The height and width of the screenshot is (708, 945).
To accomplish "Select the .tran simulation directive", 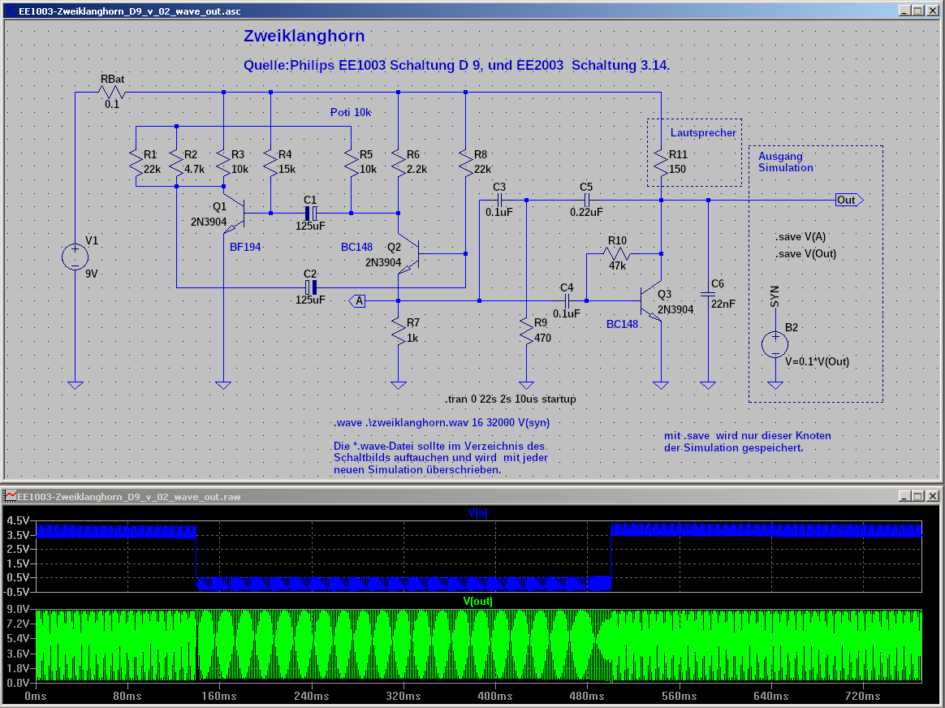I will pyautogui.click(x=511, y=399).
